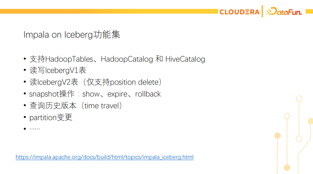
Task: Click the vertical orange divider between logos
Action: [262, 11]
